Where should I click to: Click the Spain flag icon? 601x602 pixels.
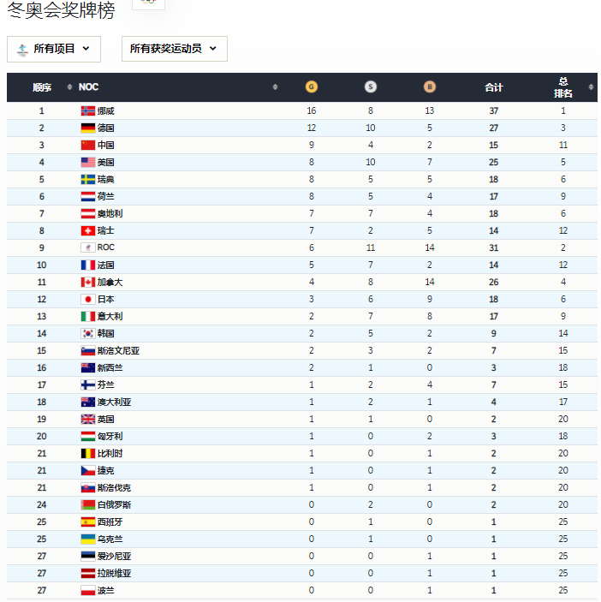click(88, 522)
